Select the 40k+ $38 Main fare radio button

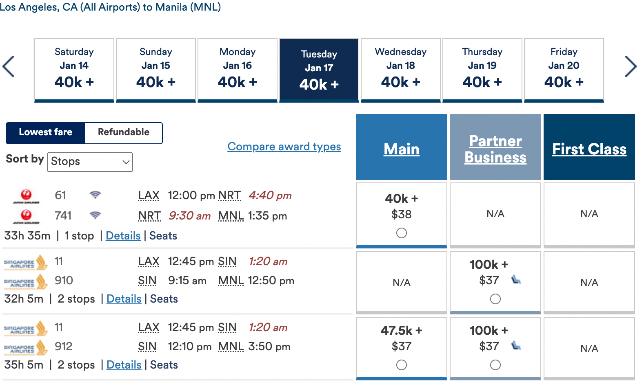point(401,233)
